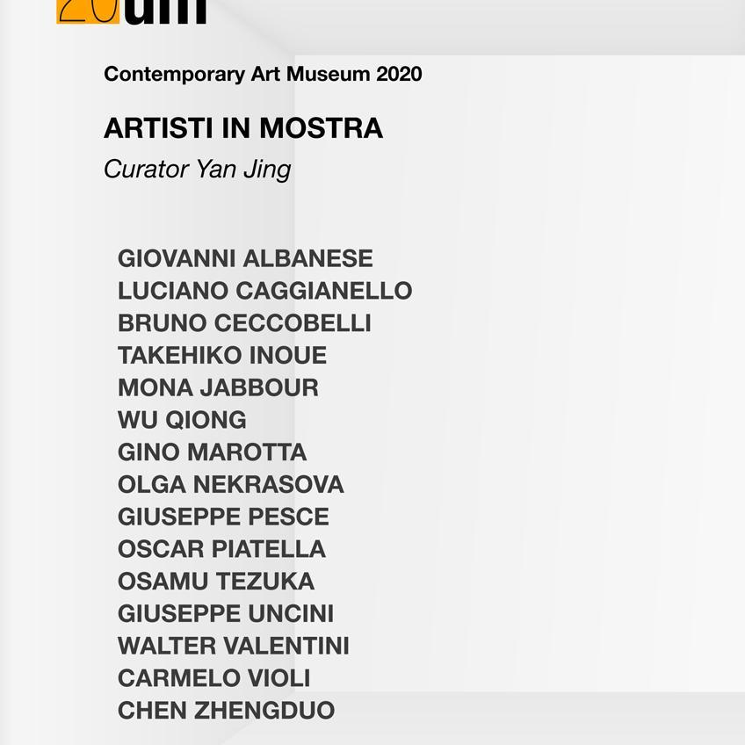The width and height of the screenshot is (745, 745).
Task: Select artist Wu Qiong
Action: [x=182, y=420]
